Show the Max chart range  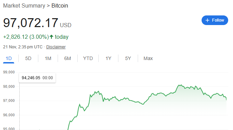click(148, 58)
